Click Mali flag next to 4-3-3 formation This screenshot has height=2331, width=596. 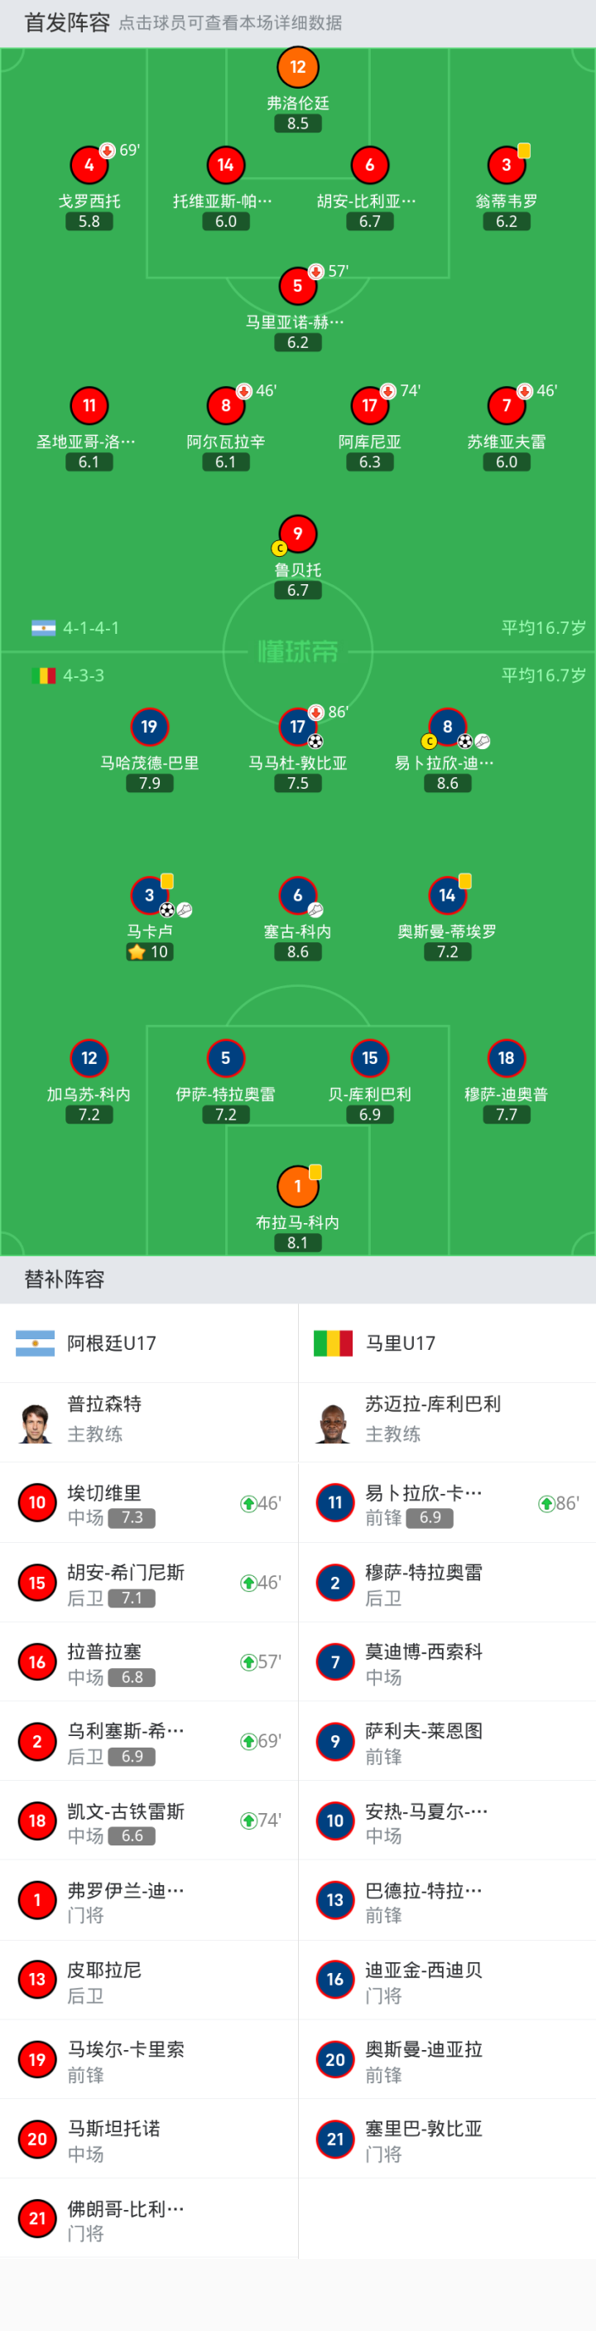click(x=43, y=675)
